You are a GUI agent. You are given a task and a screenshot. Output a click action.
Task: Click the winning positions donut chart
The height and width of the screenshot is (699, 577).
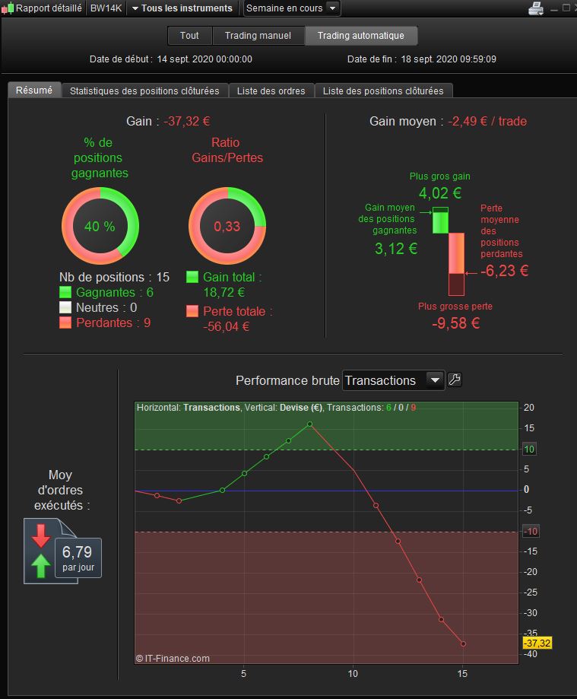[x=100, y=226]
